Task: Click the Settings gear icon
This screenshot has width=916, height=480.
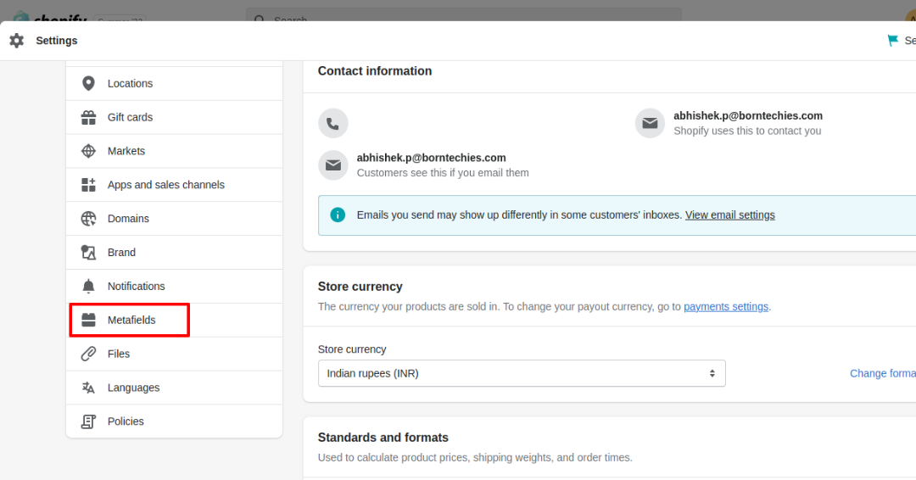Action: (17, 41)
